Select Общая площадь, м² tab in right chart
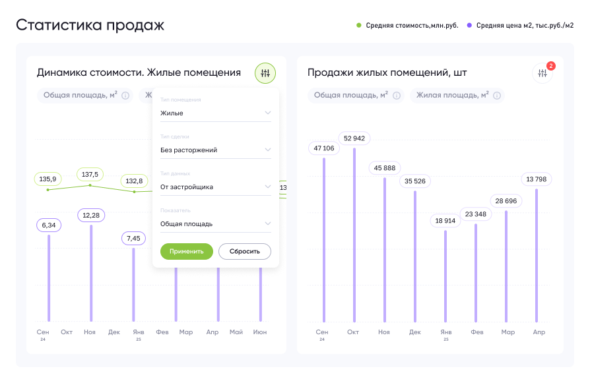590x383 pixels. [356, 96]
